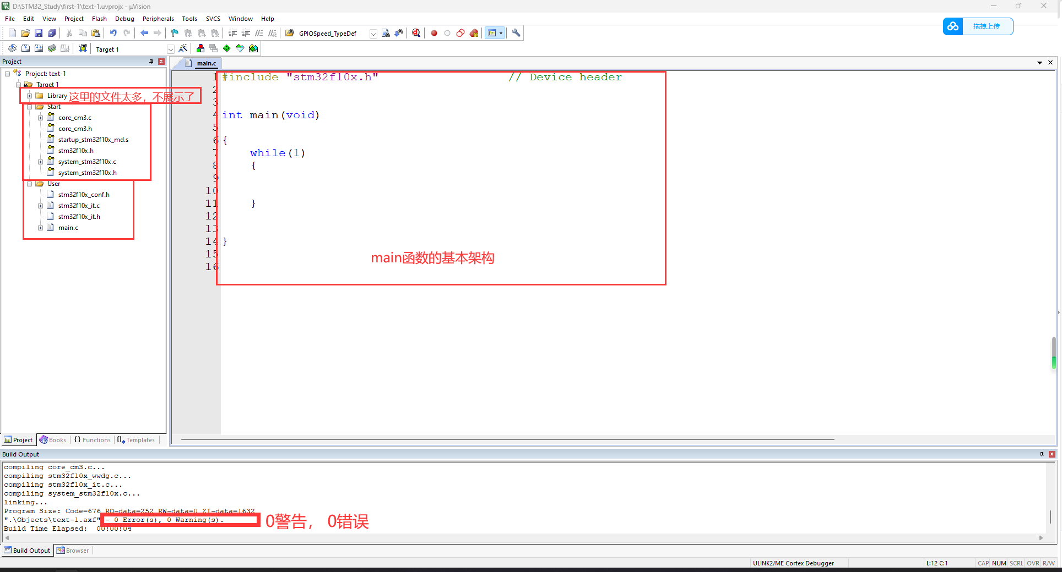1062x572 pixels.
Task: Insert breakpoint red circle icon
Action: tap(434, 33)
